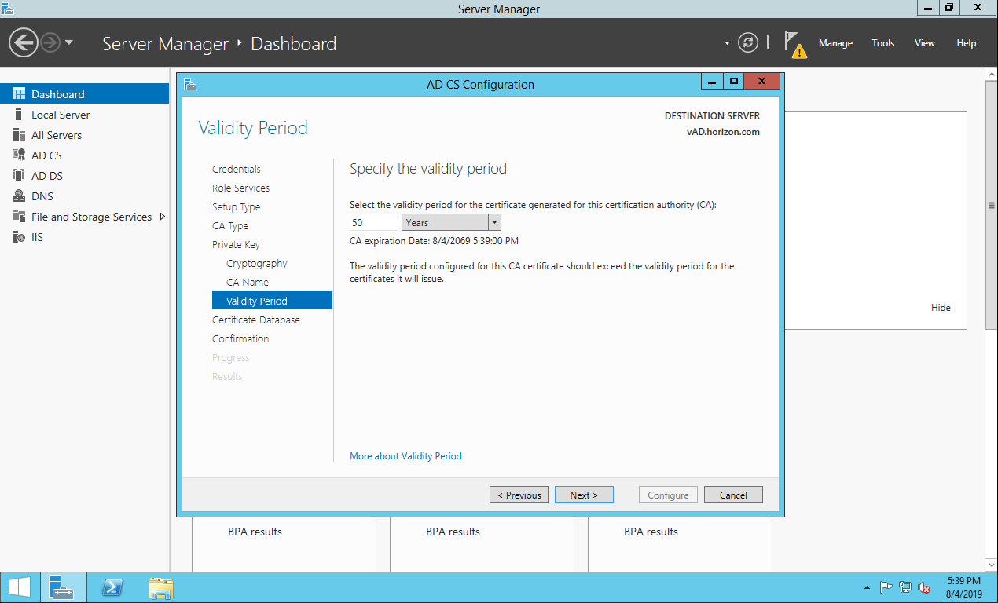
Task: Expand File and Storage Services arrow
Action: (163, 217)
